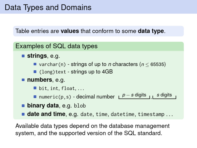Click the sub-bullet before numeric(p,s)
Image resolution: width=197 pixels, height=148 pixels.
point(35,97)
